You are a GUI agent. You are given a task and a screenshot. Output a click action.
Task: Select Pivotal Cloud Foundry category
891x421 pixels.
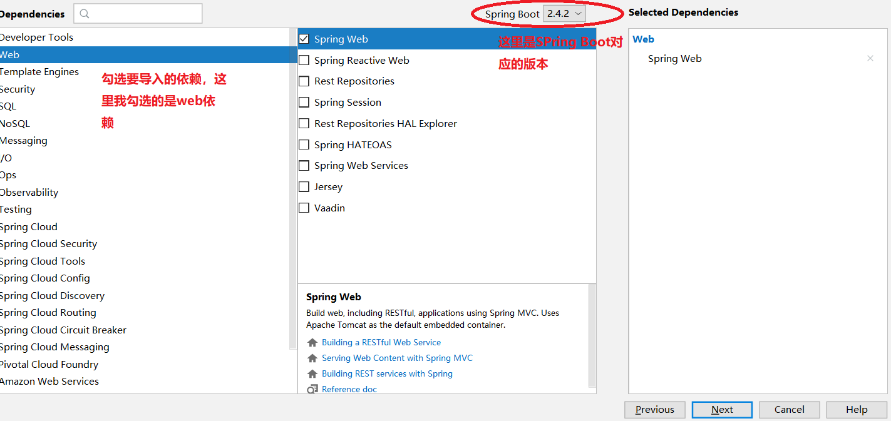tap(145, 364)
